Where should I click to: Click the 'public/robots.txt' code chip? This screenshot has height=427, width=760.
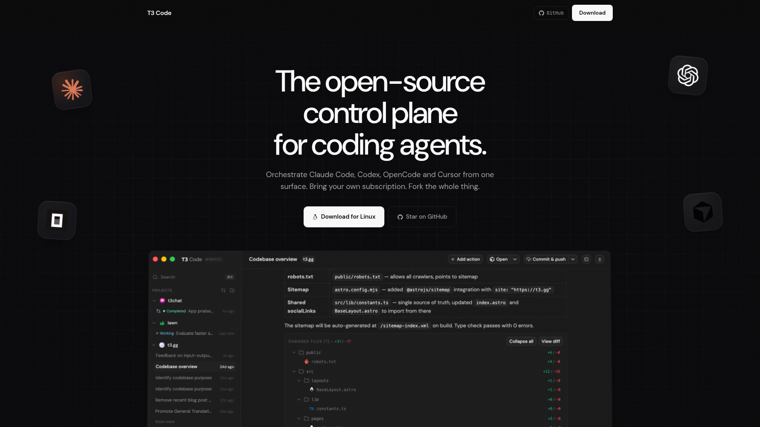[x=357, y=277]
